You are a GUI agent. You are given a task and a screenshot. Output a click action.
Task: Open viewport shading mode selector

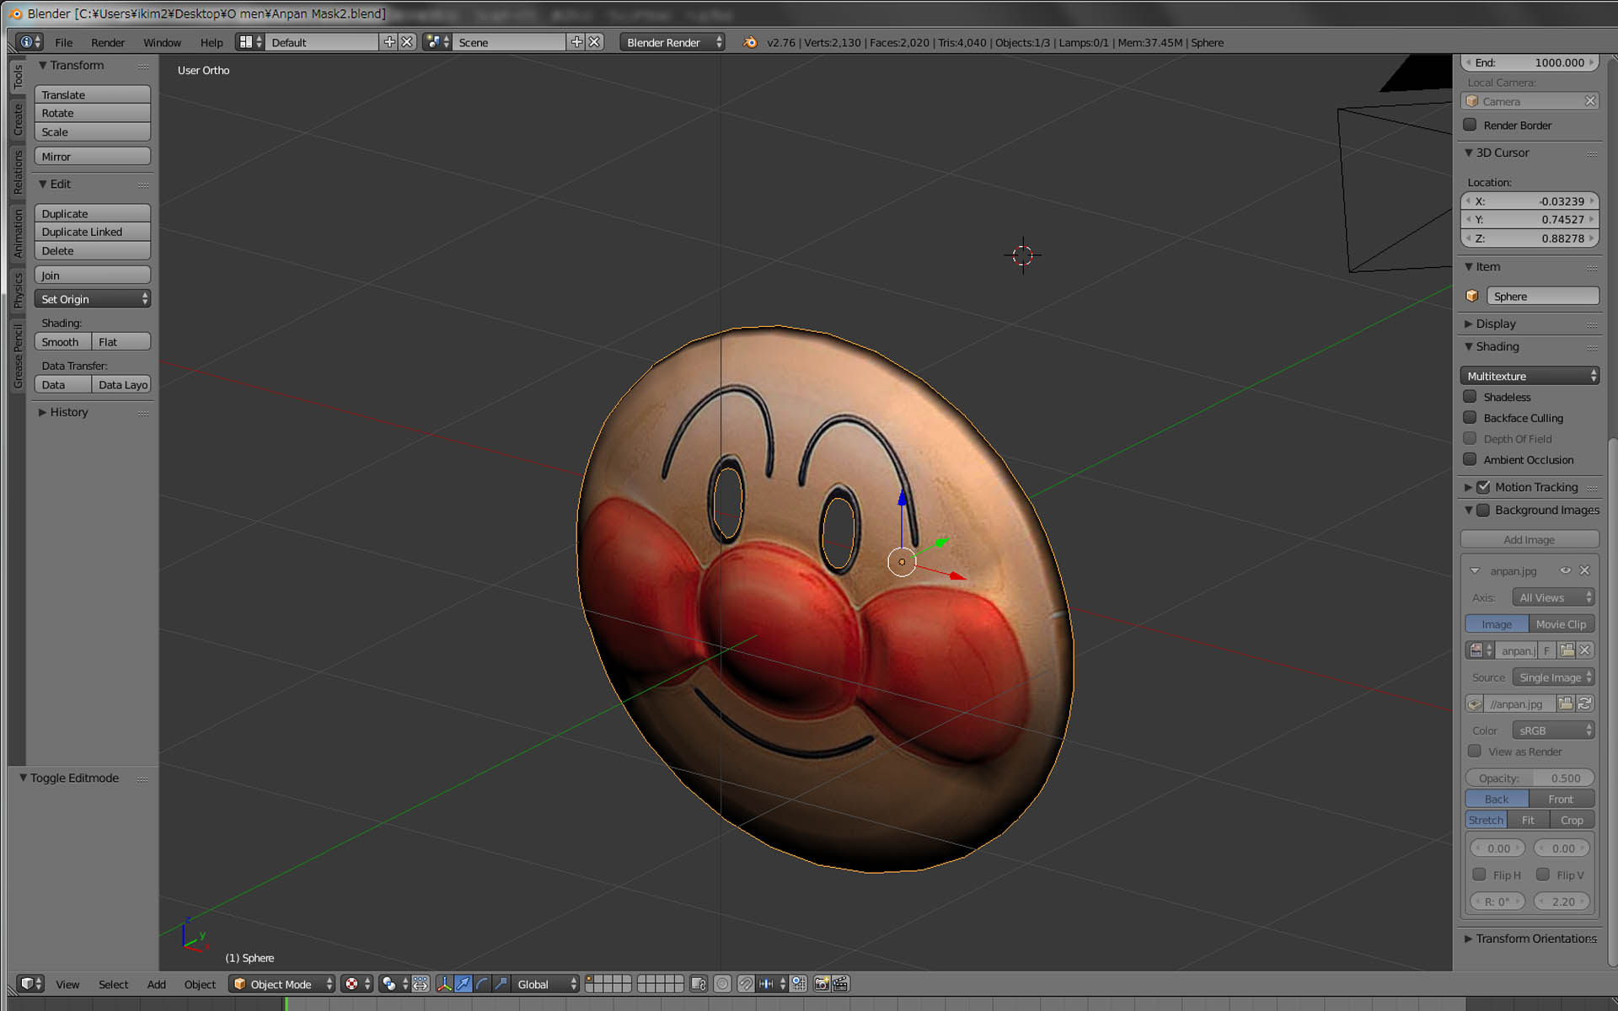click(356, 983)
